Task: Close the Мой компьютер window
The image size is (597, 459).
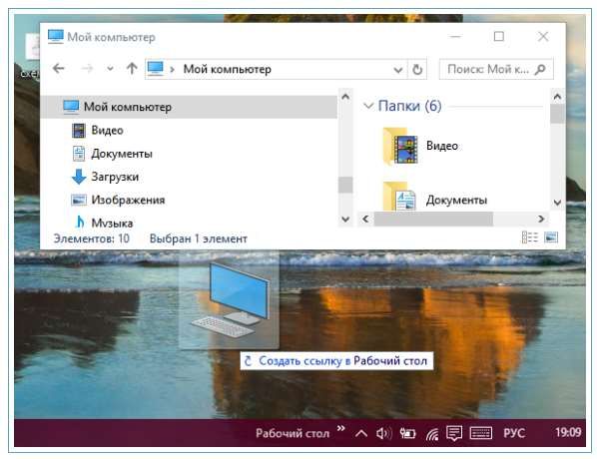Action: [543, 36]
